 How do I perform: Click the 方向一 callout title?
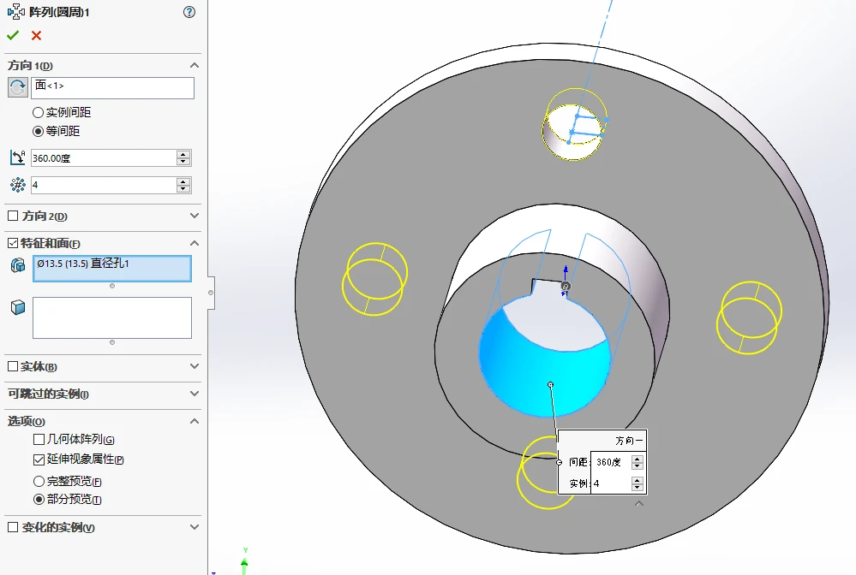[x=629, y=441]
